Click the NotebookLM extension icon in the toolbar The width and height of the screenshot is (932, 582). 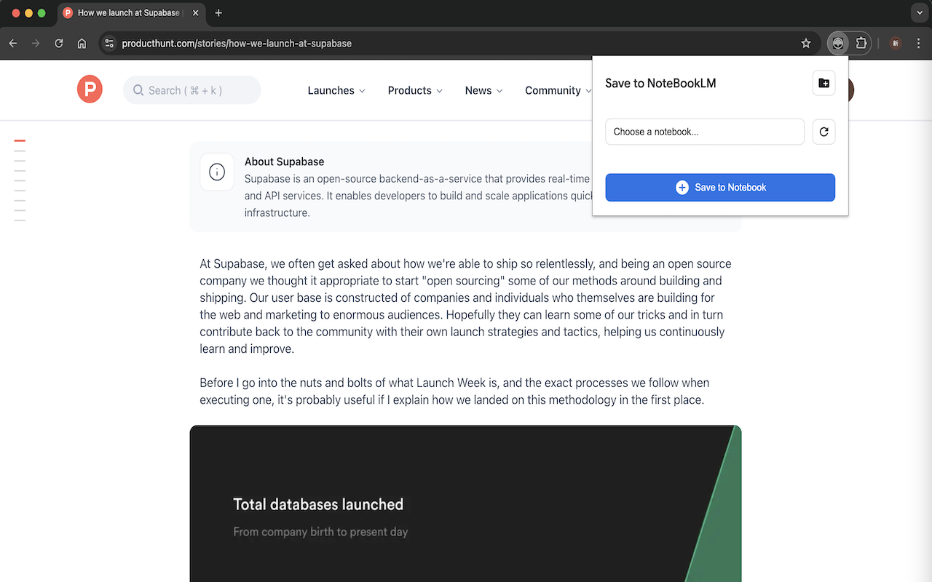tap(837, 43)
